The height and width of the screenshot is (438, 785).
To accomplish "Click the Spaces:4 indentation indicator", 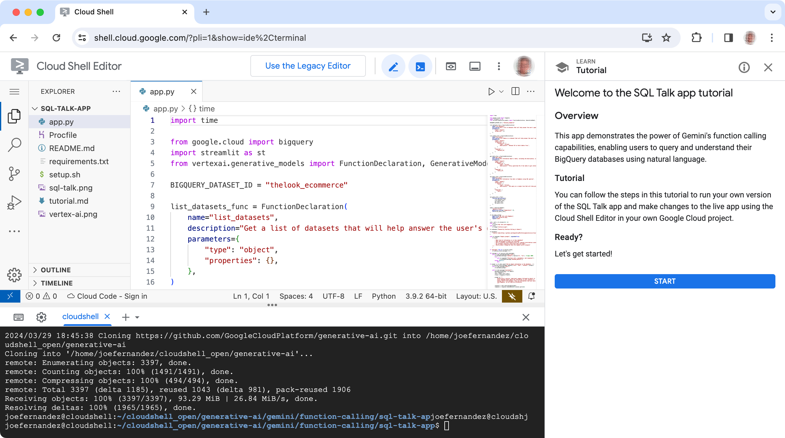I will pyautogui.click(x=295, y=296).
